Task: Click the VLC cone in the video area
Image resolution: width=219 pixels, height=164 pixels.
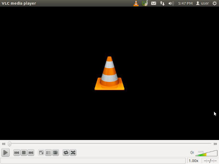Action: (x=109, y=73)
